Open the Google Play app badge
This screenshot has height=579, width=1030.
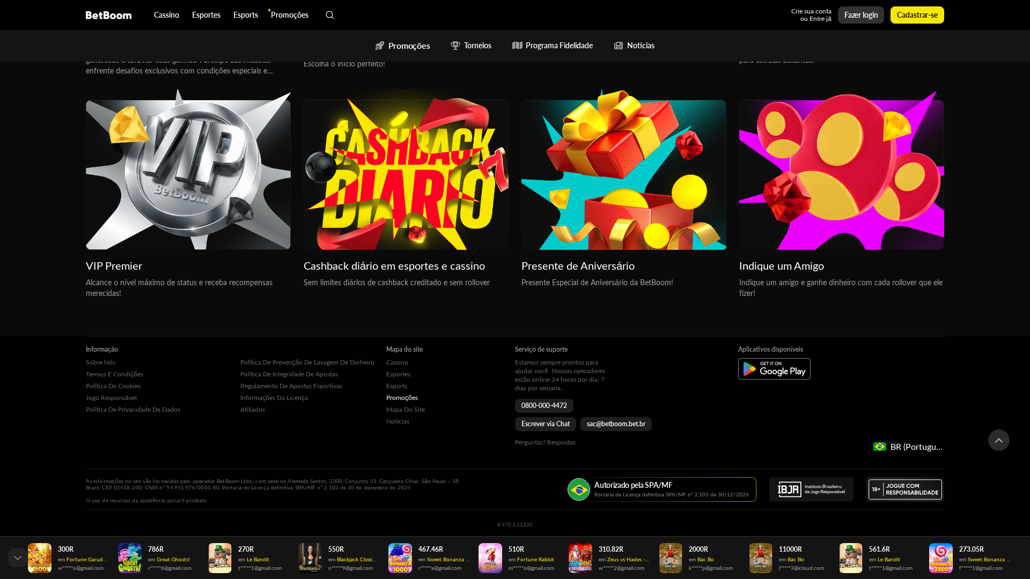pos(774,369)
